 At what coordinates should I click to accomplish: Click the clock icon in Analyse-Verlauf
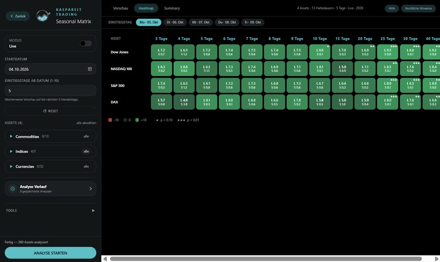13,189
